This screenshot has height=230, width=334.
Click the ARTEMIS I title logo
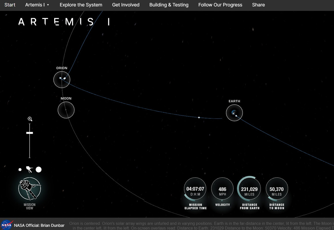(64, 22)
